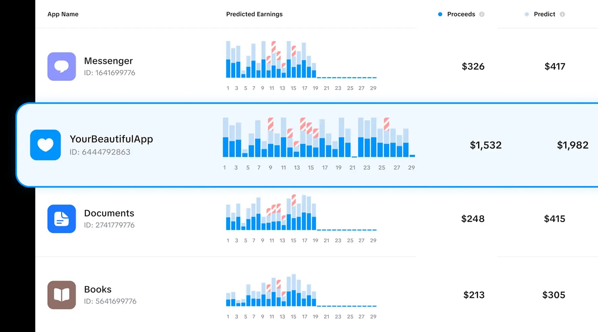Toggle the Proceeds series visibility
Image resolution: width=598 pixels, height=332 pixels.
tap(461, 14)
